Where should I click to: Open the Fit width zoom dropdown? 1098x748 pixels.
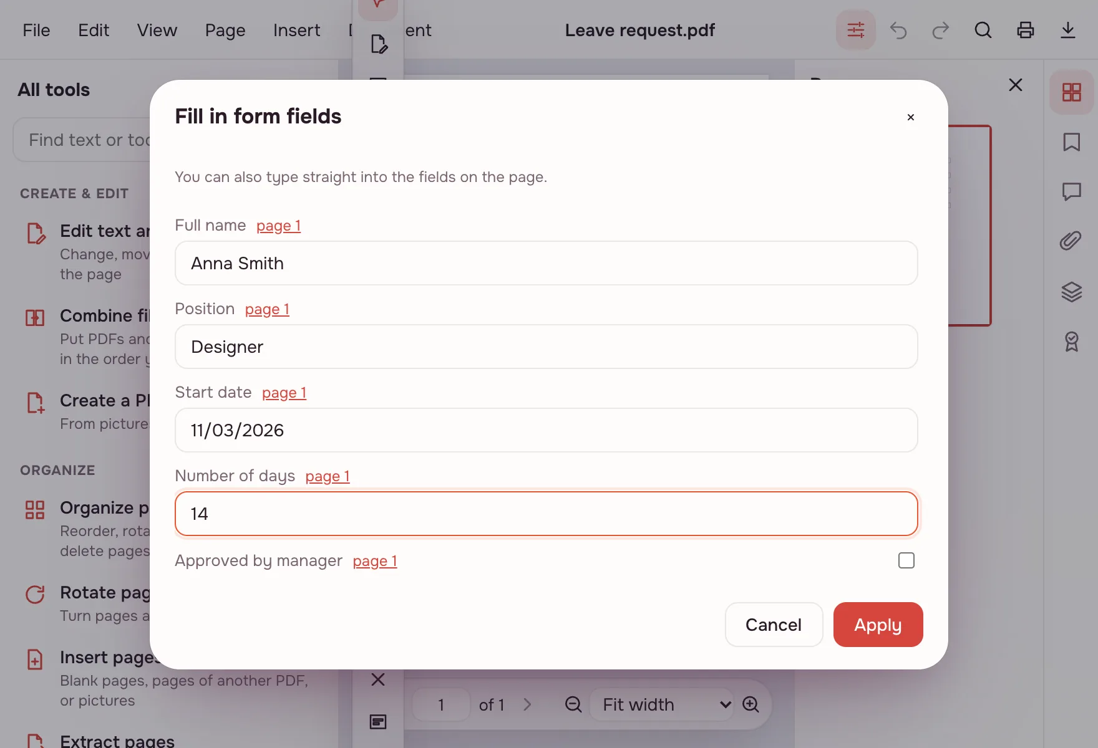click(x=662, y=704)
